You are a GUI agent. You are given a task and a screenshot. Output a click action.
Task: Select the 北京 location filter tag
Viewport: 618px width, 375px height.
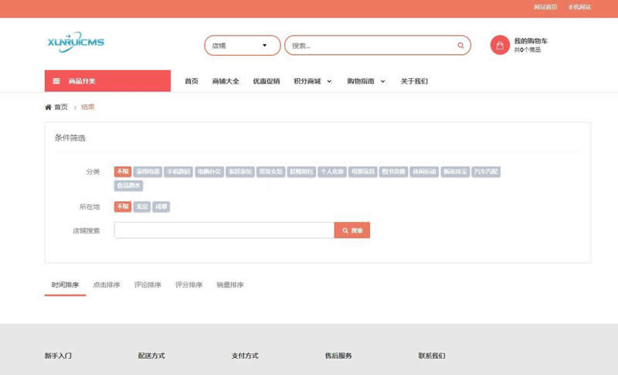click(x=142, y=206)
